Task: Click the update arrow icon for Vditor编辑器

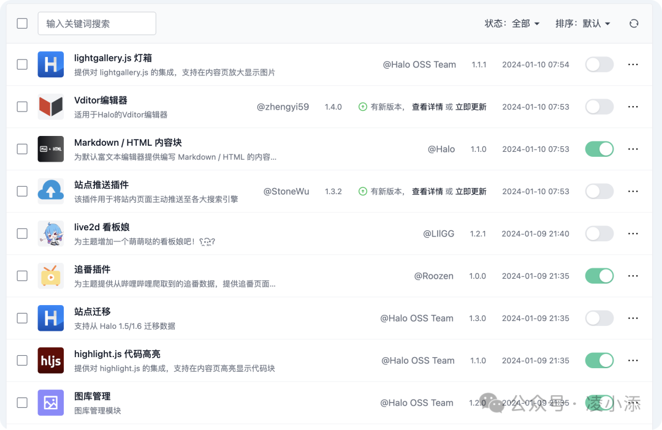Action: coord(363,107)
